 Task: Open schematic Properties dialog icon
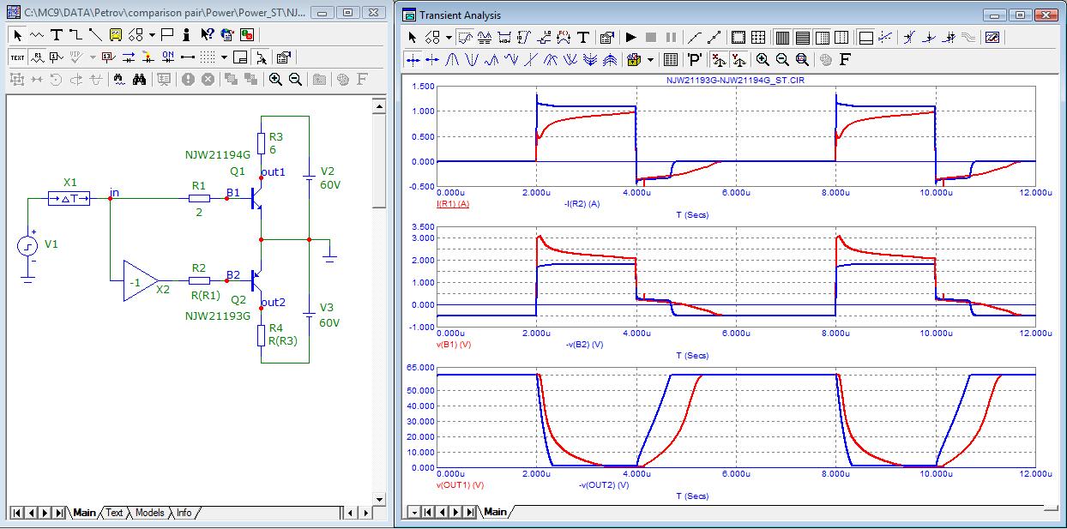coord(284,57)
